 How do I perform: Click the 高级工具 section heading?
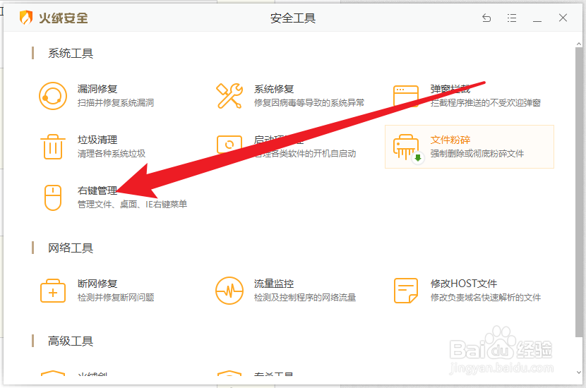(x=71, y=341)
